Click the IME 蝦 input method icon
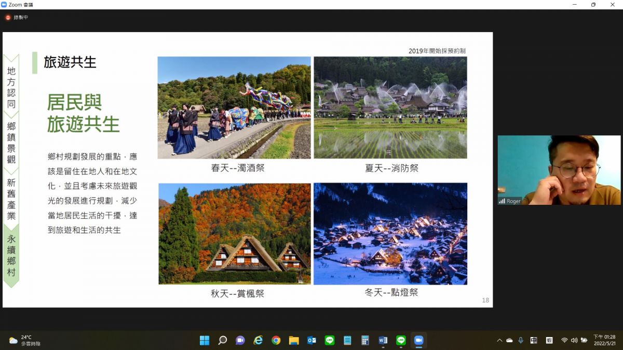 point(549,340)
